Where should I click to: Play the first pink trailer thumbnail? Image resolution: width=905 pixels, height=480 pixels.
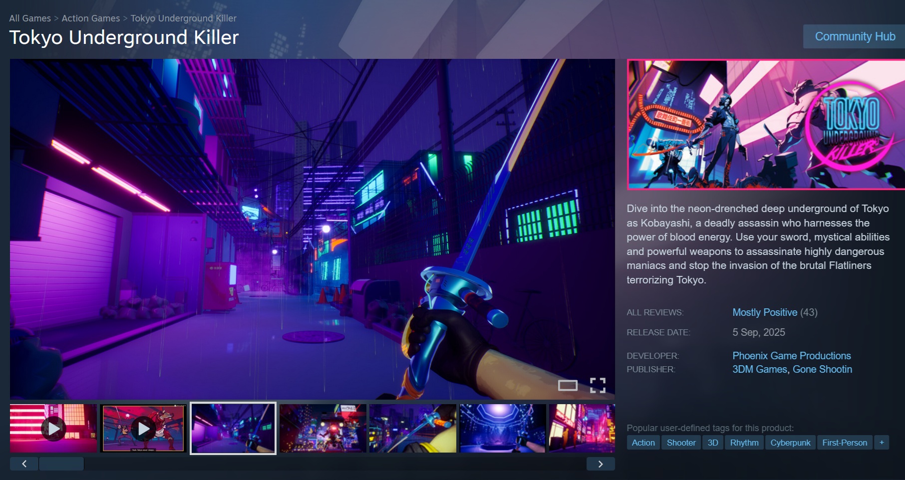53,428
